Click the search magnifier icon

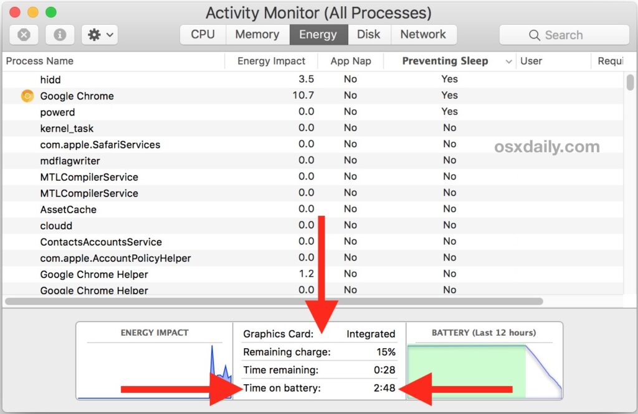[x=533, y=34]
